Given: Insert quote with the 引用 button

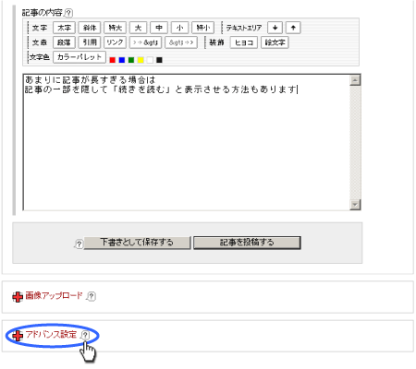Looking at the screenshot, I should pyautogui.click(x=90, y=42).
